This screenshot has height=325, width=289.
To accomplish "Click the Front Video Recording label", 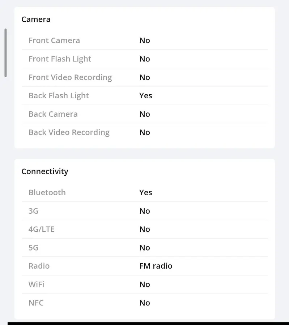I will [70, 77].
